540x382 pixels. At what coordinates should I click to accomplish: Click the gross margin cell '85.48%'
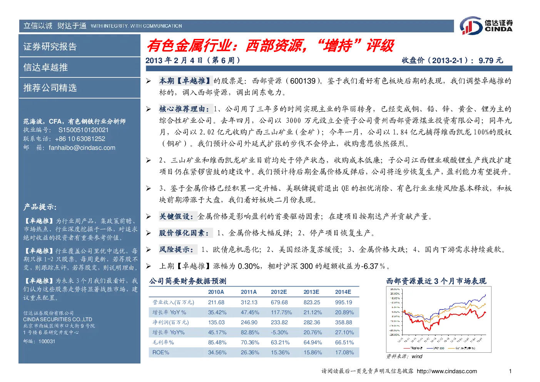coord(217,342)
